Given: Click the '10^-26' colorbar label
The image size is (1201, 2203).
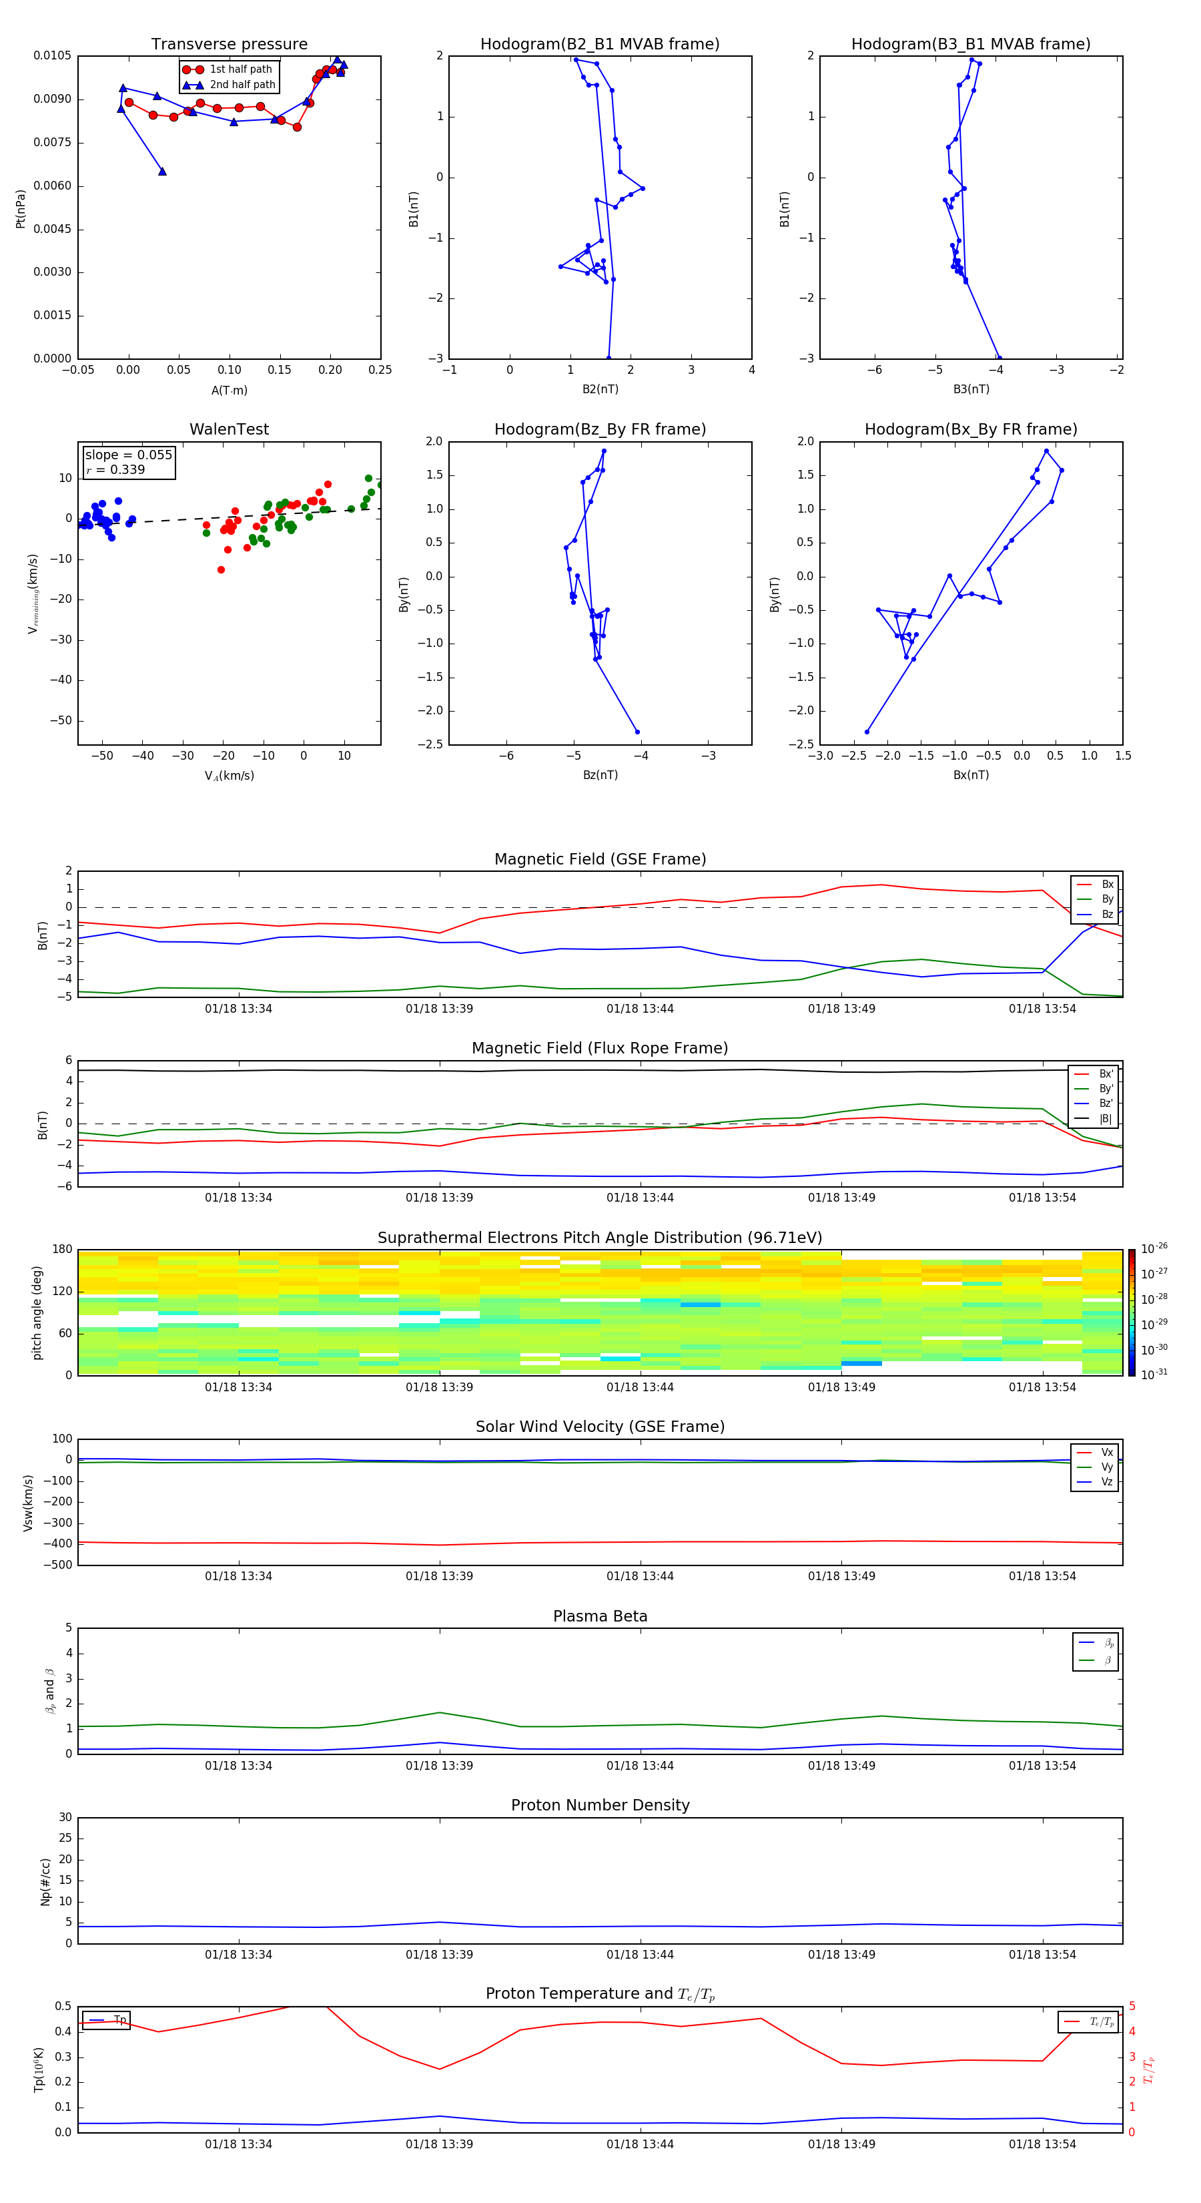Looking at the screenshot, I should tap(1154, 1248).
